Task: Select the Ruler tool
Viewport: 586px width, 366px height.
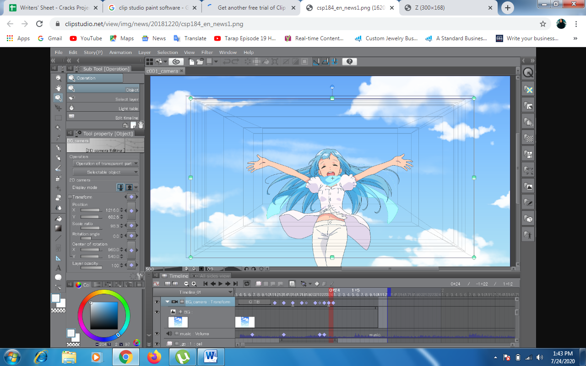Action: tap(58, 258)
